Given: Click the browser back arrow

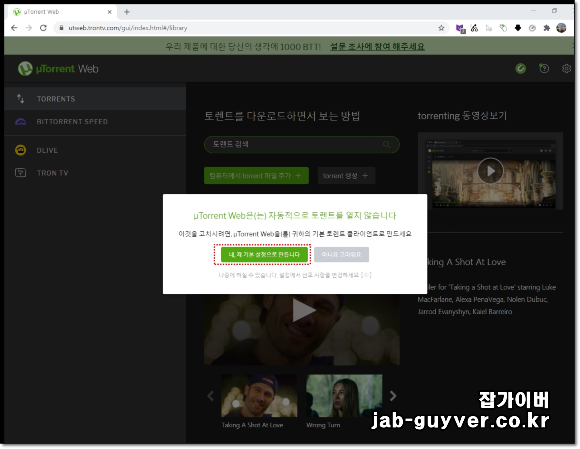Looking at the screenshot, I should point(14,28).
